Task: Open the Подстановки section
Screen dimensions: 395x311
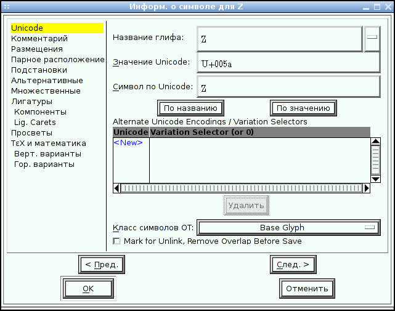Action: point(39,70)
